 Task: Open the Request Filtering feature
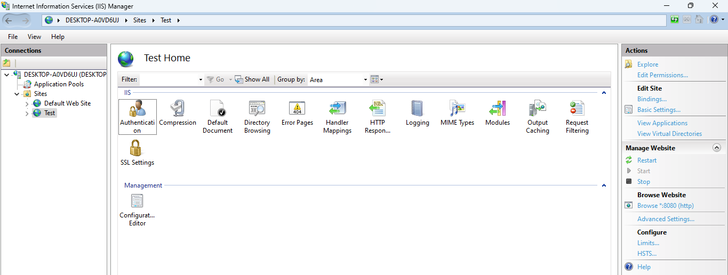tap(577, 117)
